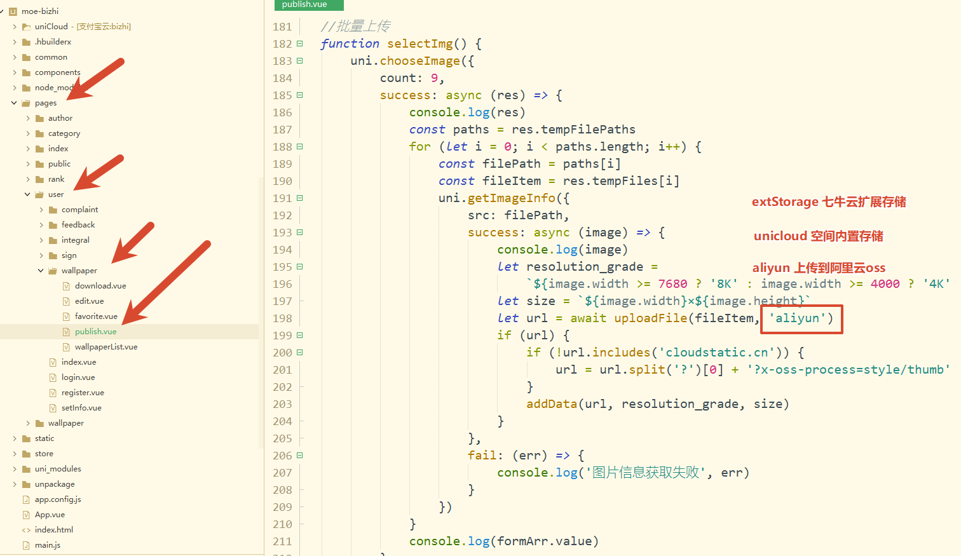The height and width of the screenshot is (556, 961).
Task: Click the static folder icon
Action: pos(26,438)
